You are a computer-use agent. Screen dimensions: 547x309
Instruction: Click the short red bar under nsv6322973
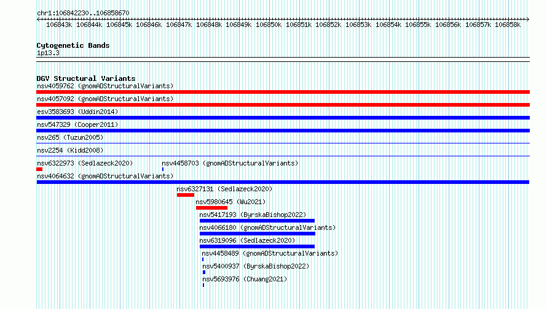pyautogui.click(x=39, y=169)
